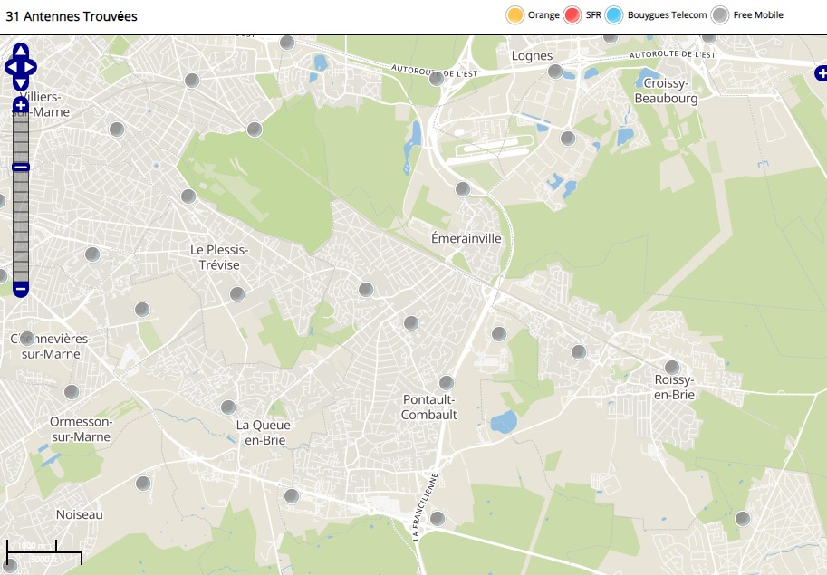Toggle Orange operator antenna filter
The height and width of the screenshot is (575, 827).
point(515,15)
